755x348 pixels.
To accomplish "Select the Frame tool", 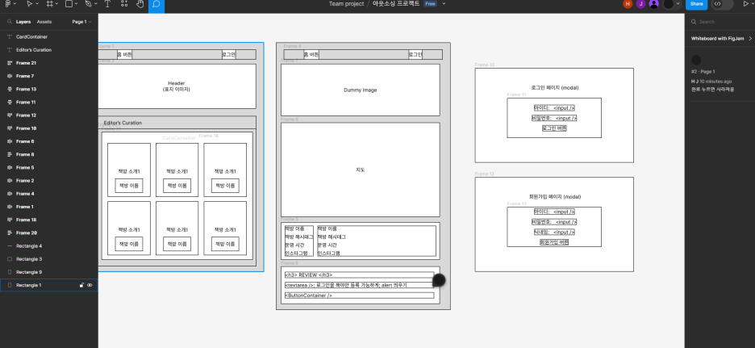I will [x=49, y=4].
